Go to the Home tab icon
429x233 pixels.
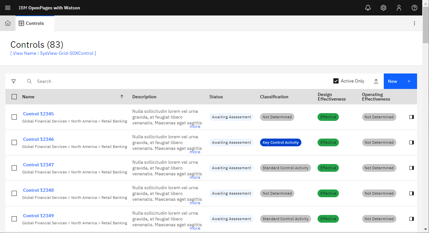[8, 23]
